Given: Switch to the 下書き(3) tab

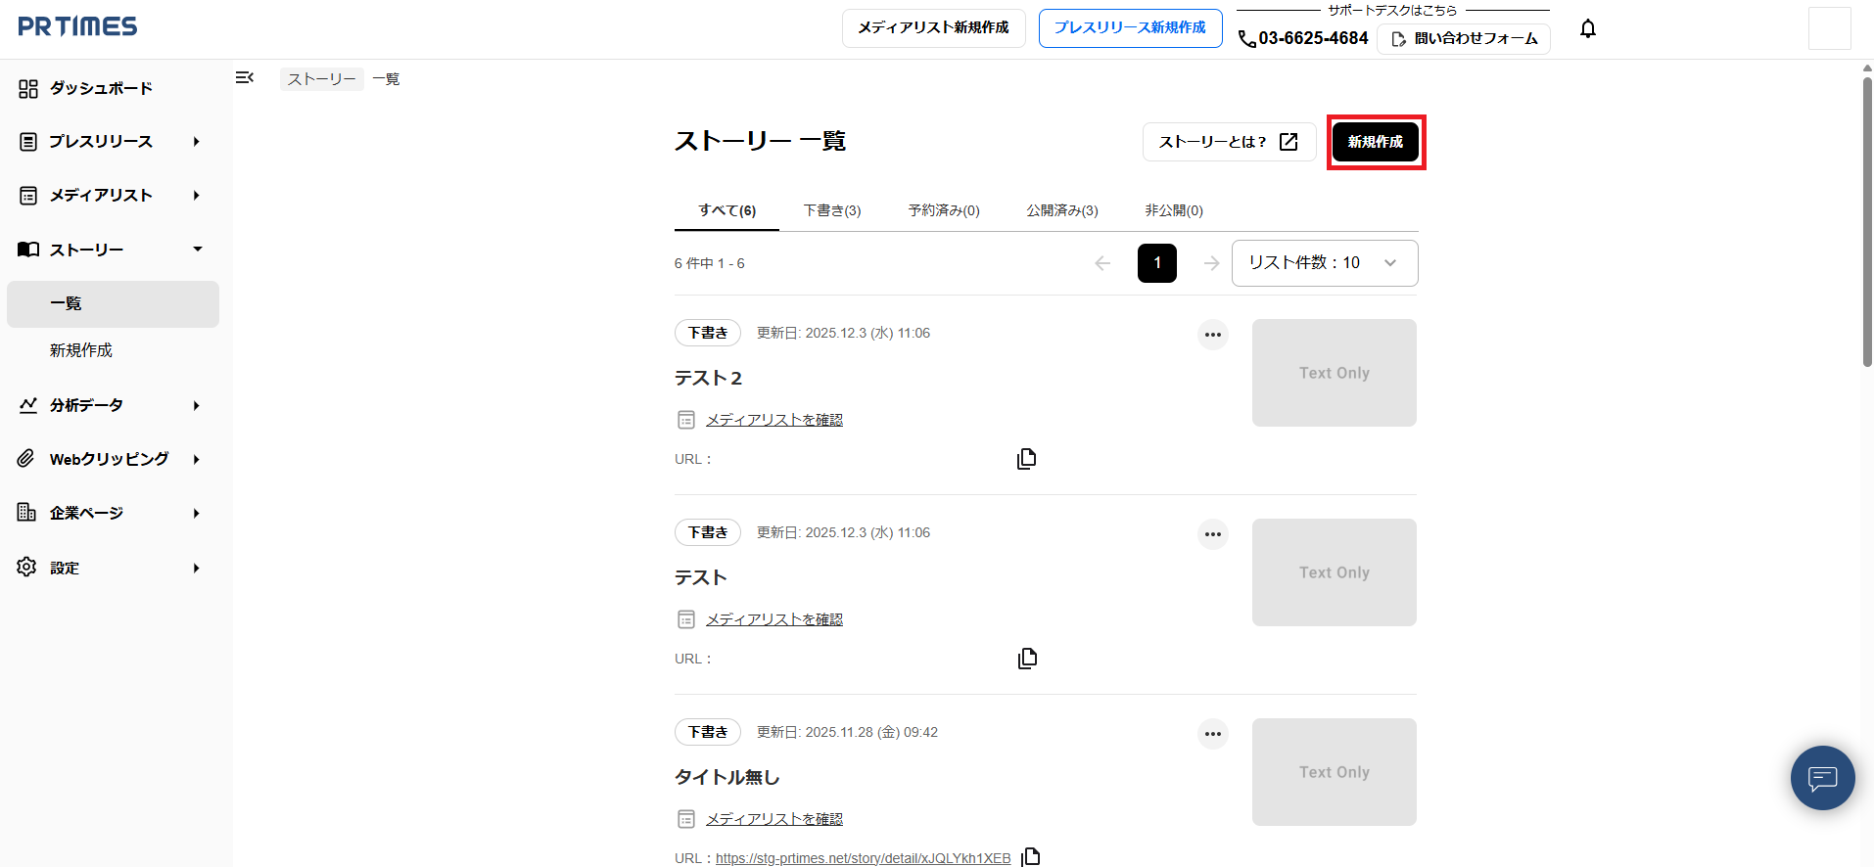Looking at the screenshot, I should tap(831, 210).
